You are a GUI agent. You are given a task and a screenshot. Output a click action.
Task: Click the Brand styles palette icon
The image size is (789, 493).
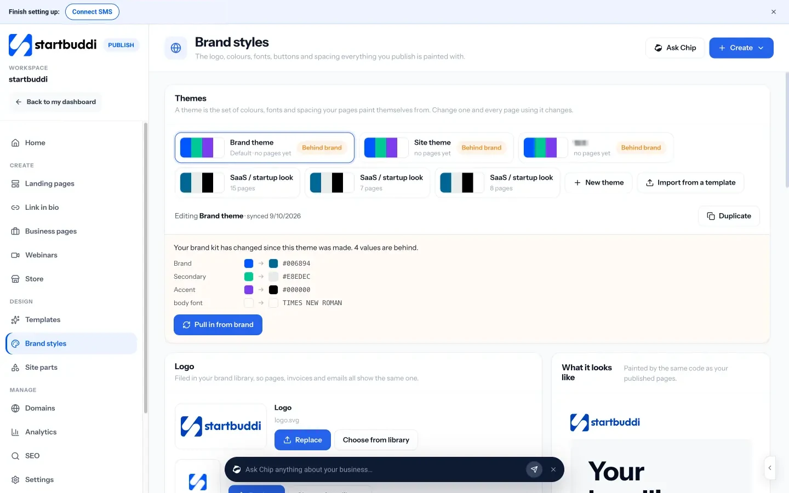15,343
